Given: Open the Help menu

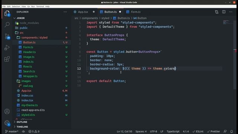Looking at the screenshot, I should [47, 6].
